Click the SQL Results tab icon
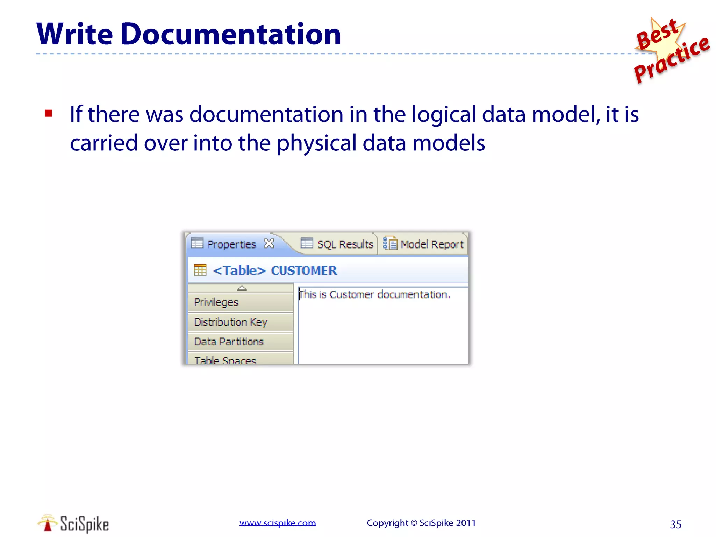Image resolution: width=716 pixels, height=537 pixels. pos(307,243)
